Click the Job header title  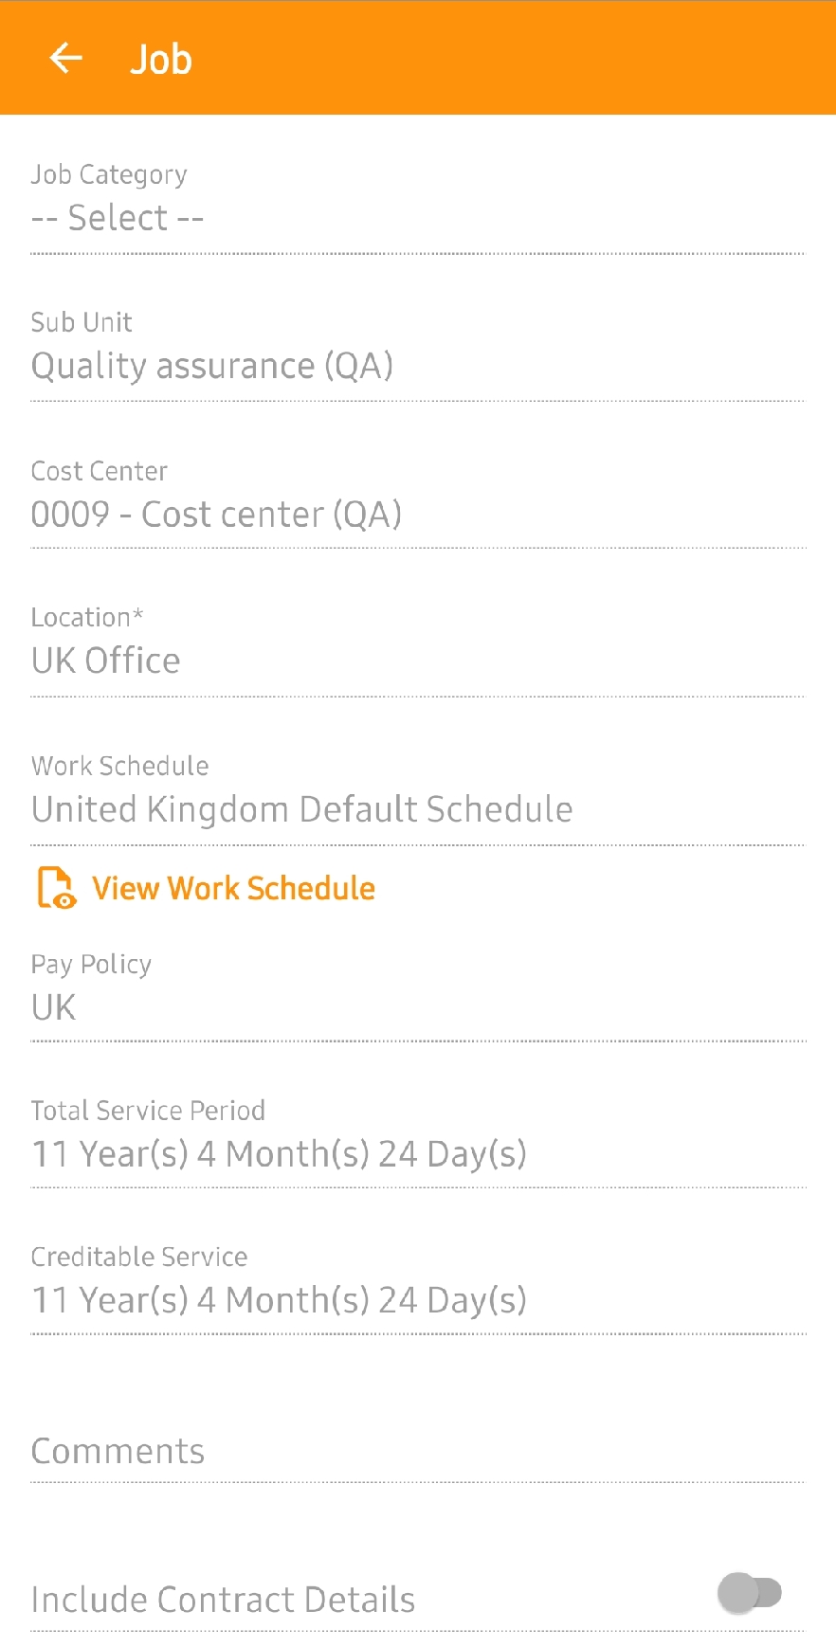(161, 60)
